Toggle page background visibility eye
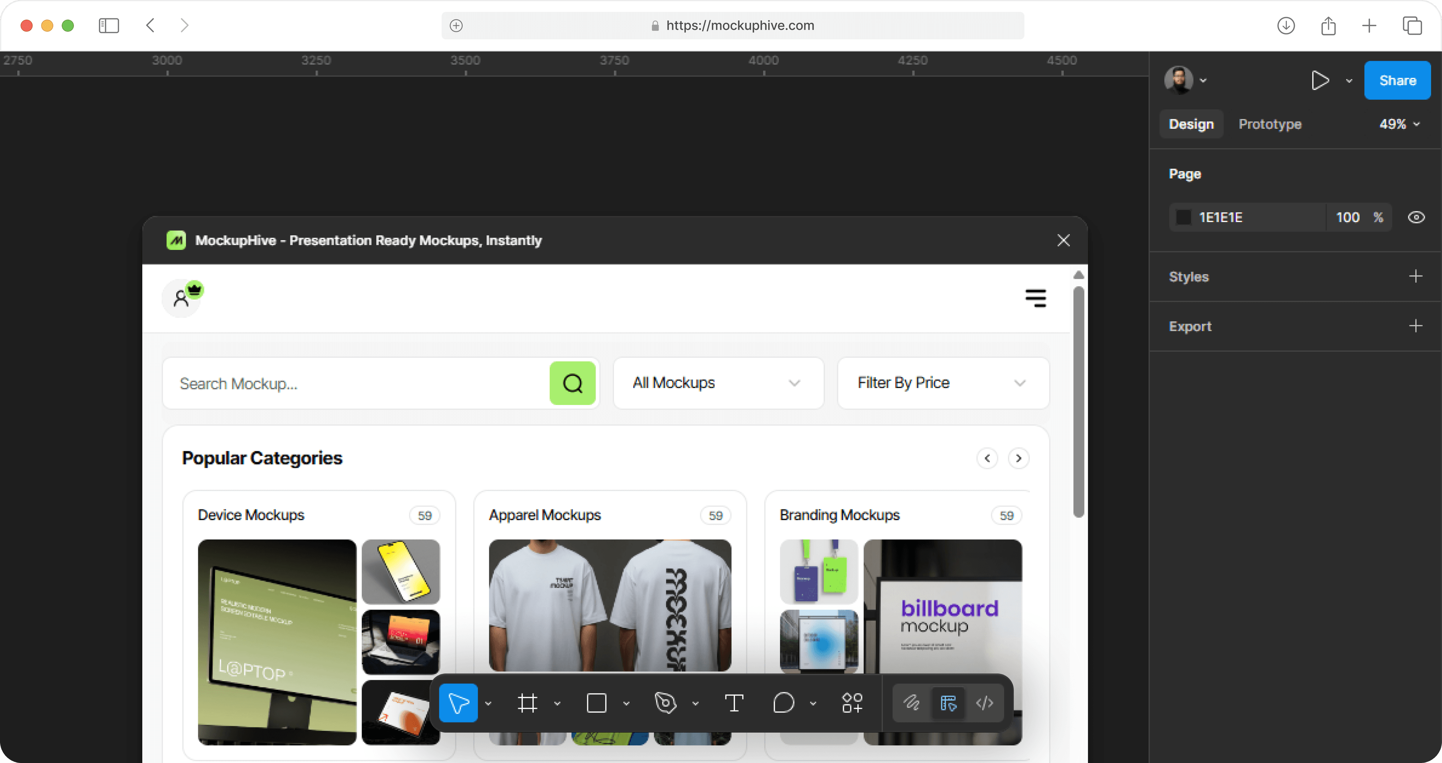The width and height of the screenshot is (1442, 763). pyautogui.click(x=1416, y=218)
